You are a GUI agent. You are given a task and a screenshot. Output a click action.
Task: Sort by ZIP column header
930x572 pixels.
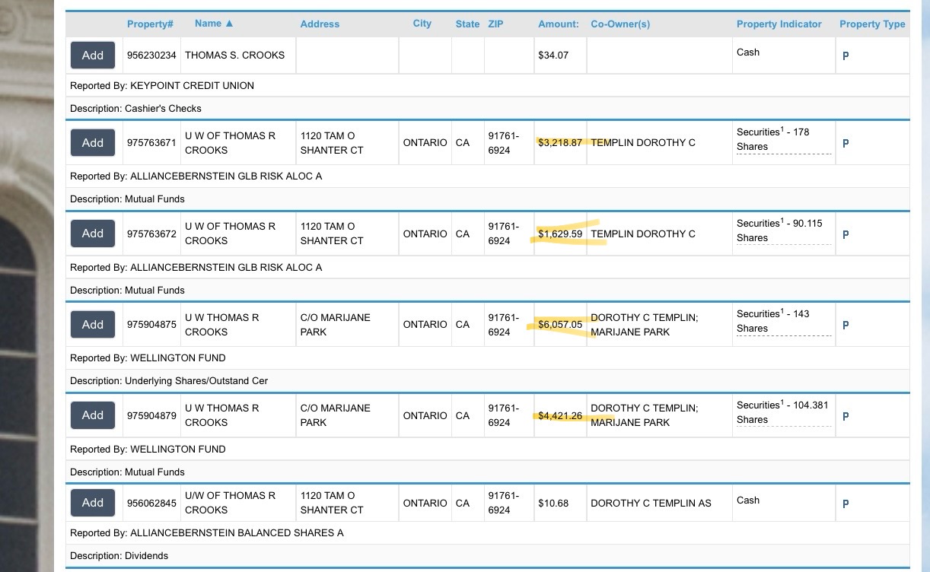[495, 24]
